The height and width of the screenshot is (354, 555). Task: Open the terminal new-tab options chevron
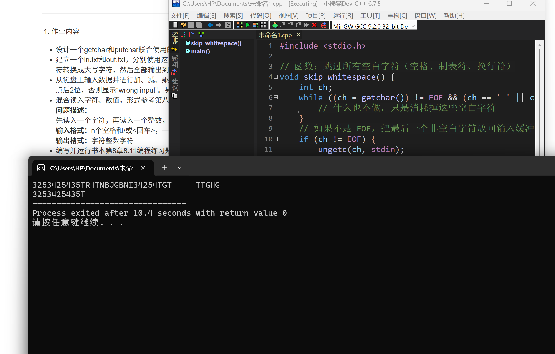click(x=180, y=168)
